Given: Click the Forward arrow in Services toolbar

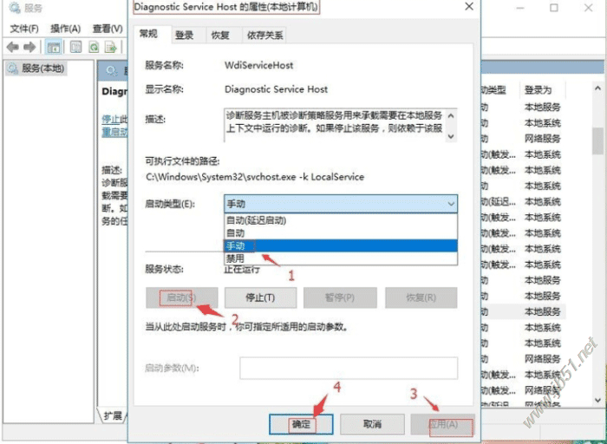Looking at the screenshot, I should [29, 47].
